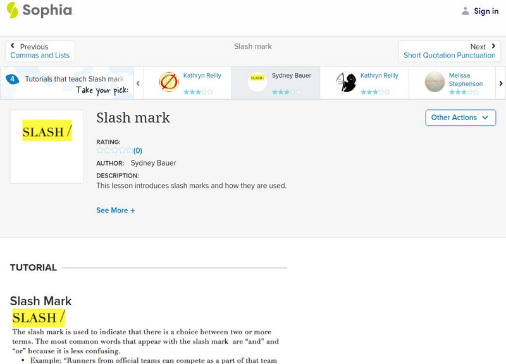Click Sydney Bauer's SLASH avatar thumbnail

[x=257, y=82]
